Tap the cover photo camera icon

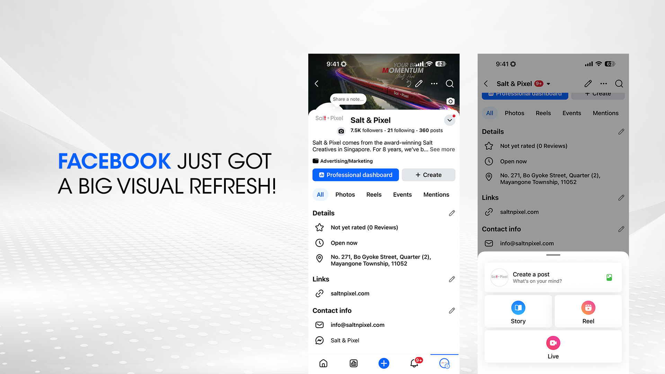point(450,101)
